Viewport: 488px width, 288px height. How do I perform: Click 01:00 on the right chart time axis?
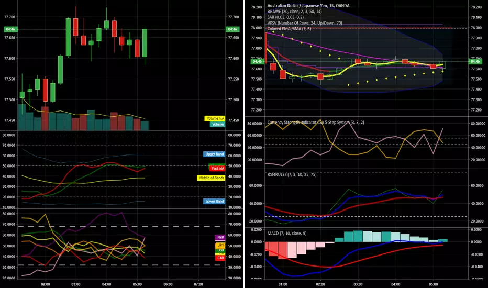(283, 284)
